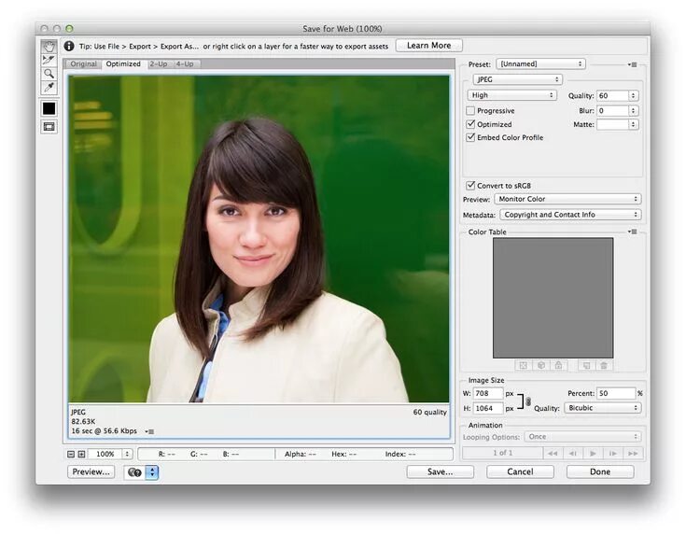
Task: Switch to the 4-Up tab
Action: pos(185,63)
